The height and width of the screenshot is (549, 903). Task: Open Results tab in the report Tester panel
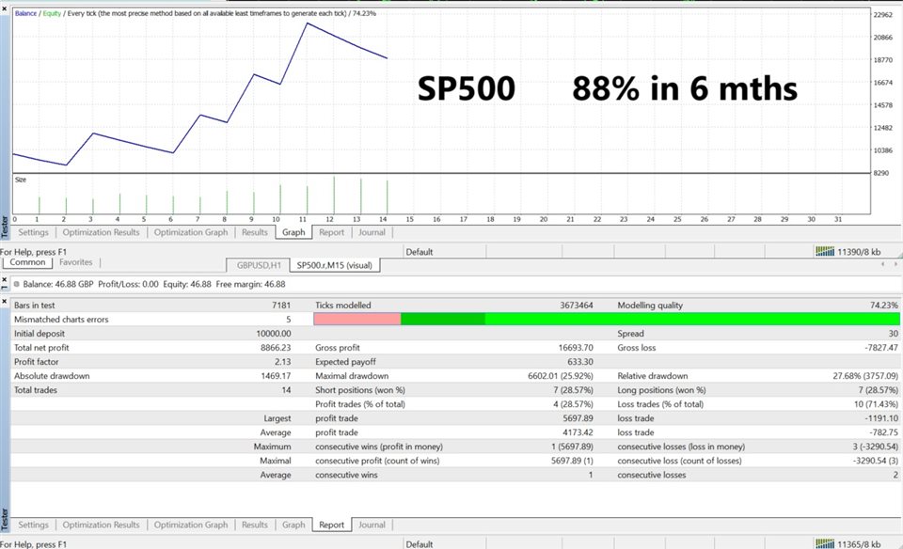click(255, 525)
